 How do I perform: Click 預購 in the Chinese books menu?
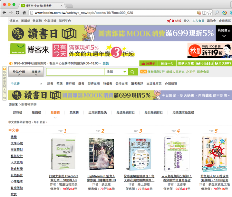pyautogui.click(x=60, y=84)
